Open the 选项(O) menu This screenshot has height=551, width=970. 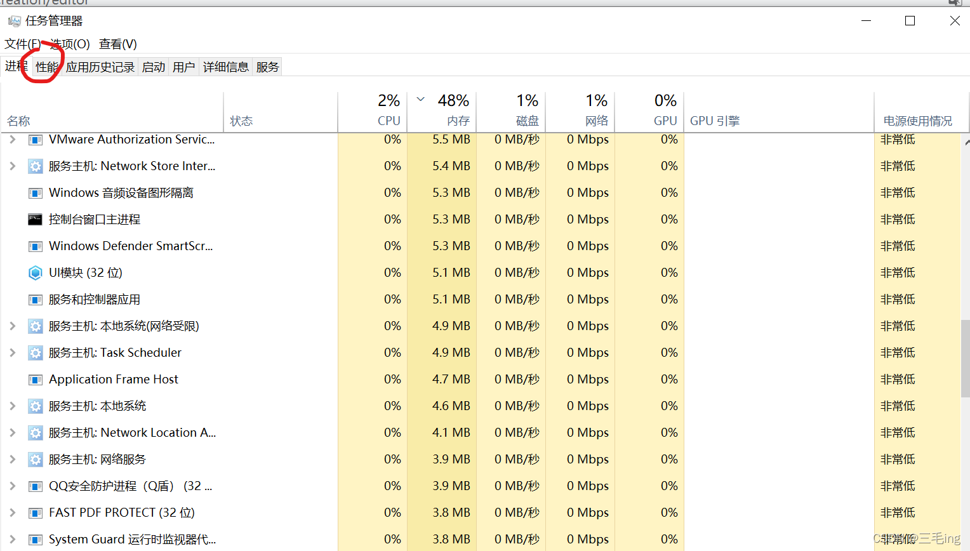click(x=70, y=44)
